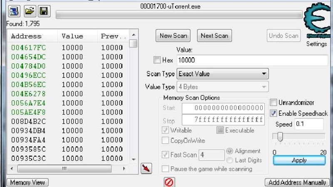333x187 pixels.
Task: Click the save floppy disk icon
Action: tap(43, 11)
